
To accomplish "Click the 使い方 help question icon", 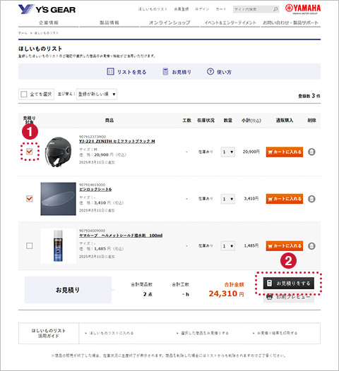I will (x=210, y=71).
